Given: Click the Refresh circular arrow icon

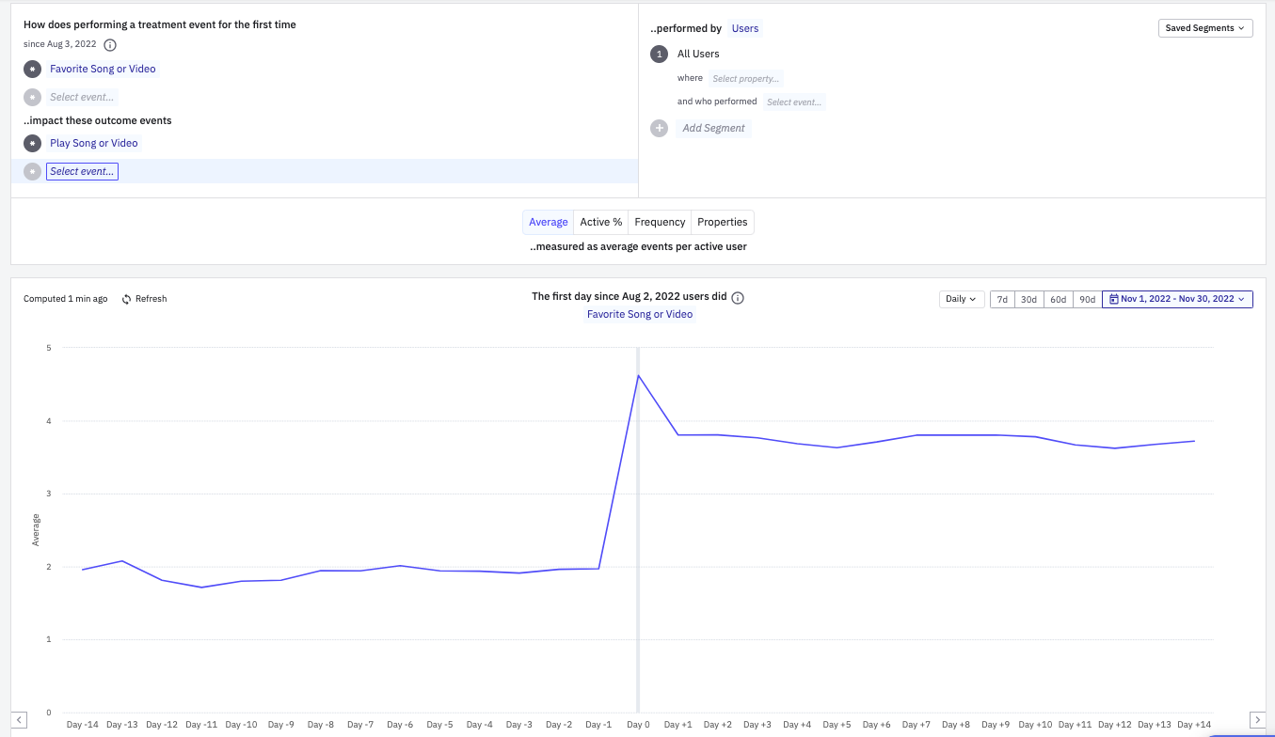Looking at the screenshot, I should (x=127, y=299).
